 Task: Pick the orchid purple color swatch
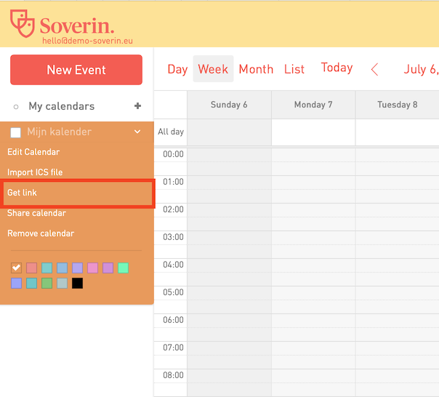click(108, 268)
